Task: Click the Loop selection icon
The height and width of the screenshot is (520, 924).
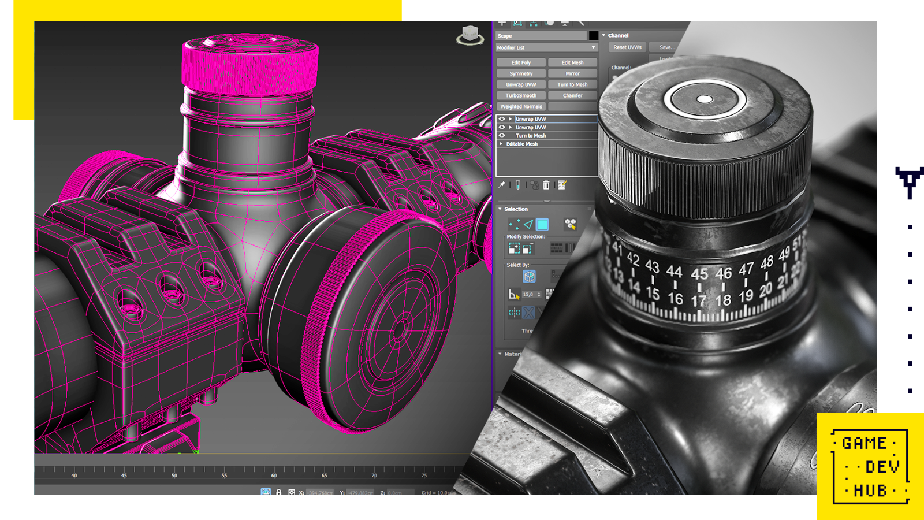Action: (557, 248)
